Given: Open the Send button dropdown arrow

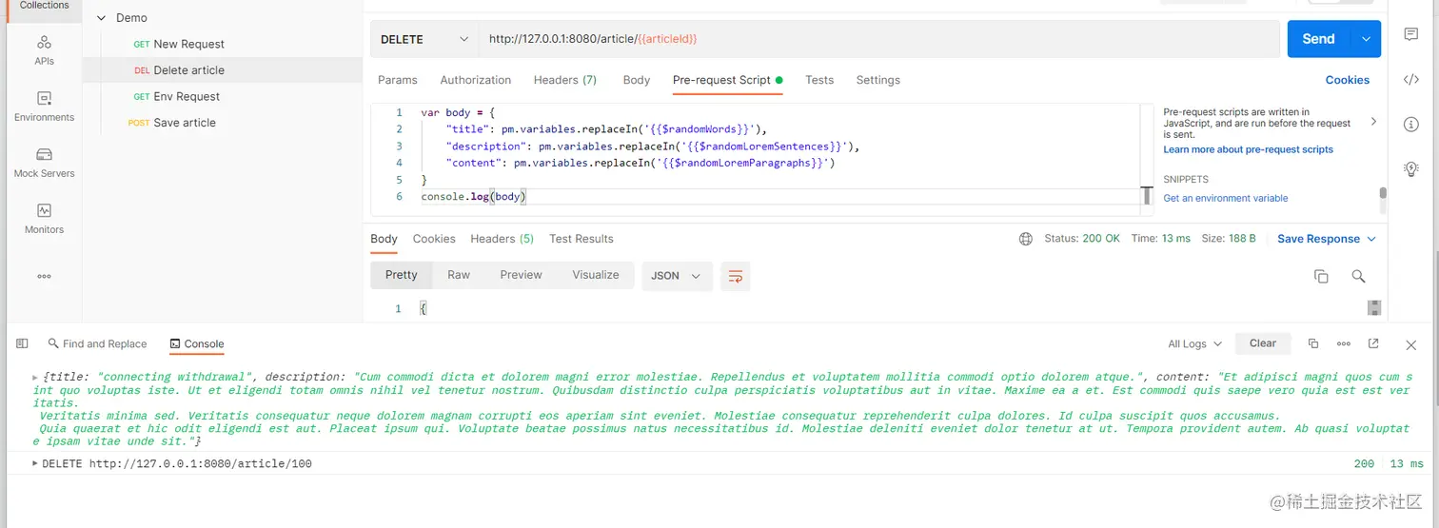Looking at the screenshot, I should click(x=1368, y=39).
